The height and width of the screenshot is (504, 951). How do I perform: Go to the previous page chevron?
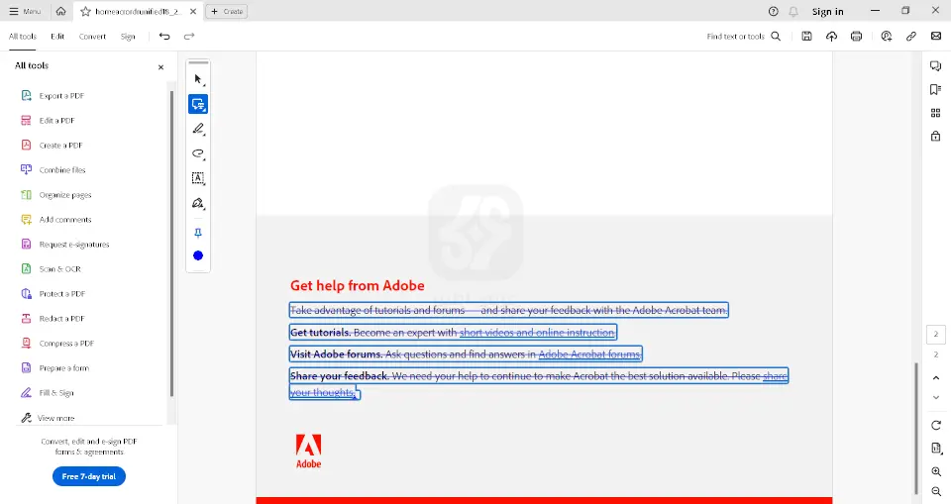click(936, 377)
